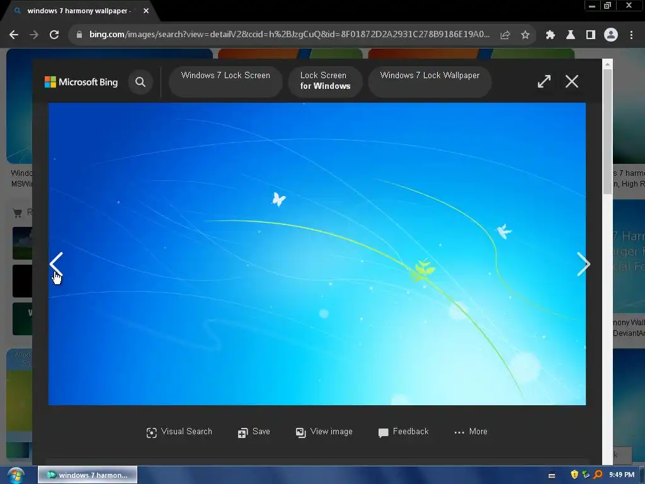Show the next image
This screenshot has width=645, height=484.
tap(583, 264)
